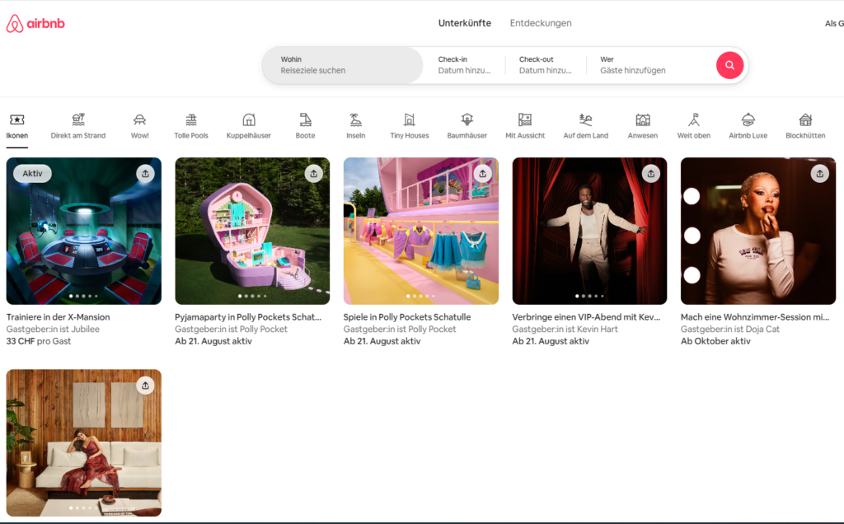This screenshot has height=524, width=844.
Task: Open Mach eine Wohnzimmer-Session title
Action: click(x=755, y=317)
